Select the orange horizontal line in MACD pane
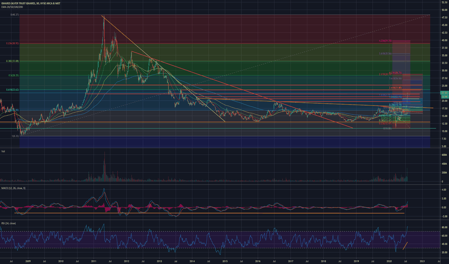449x264 pixels. [209, 213]
